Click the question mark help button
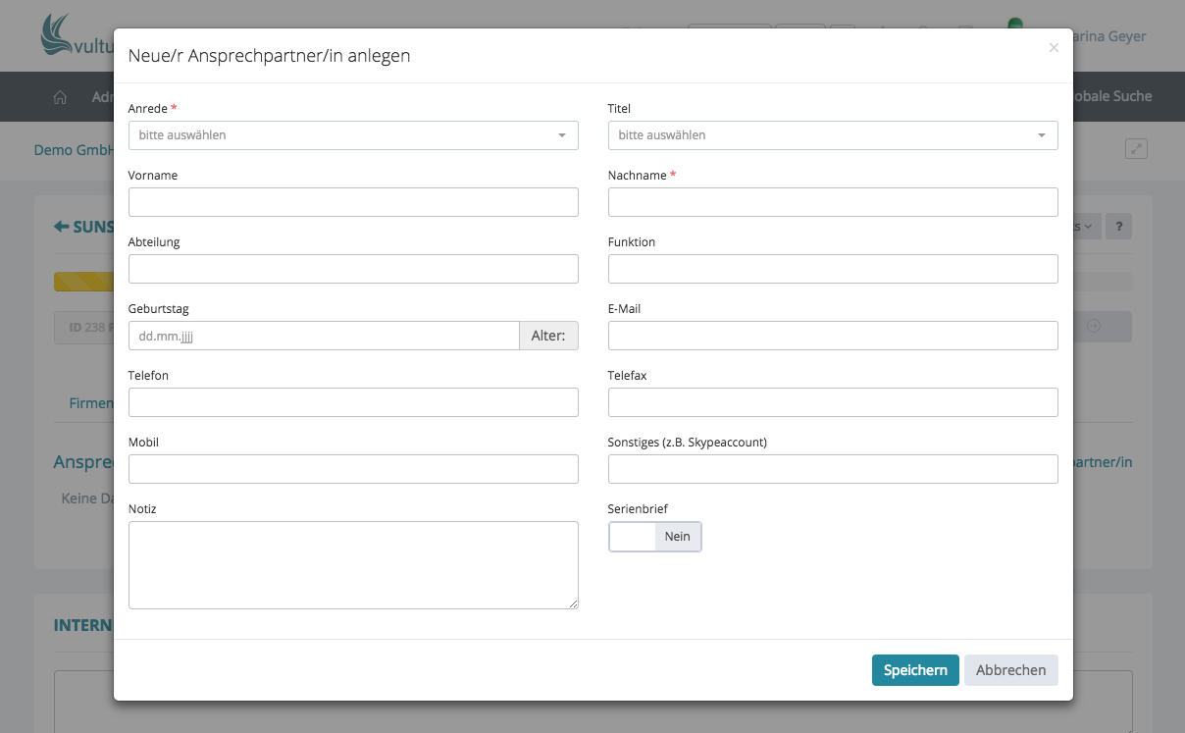1185x733 pixels. [1118, 227]
